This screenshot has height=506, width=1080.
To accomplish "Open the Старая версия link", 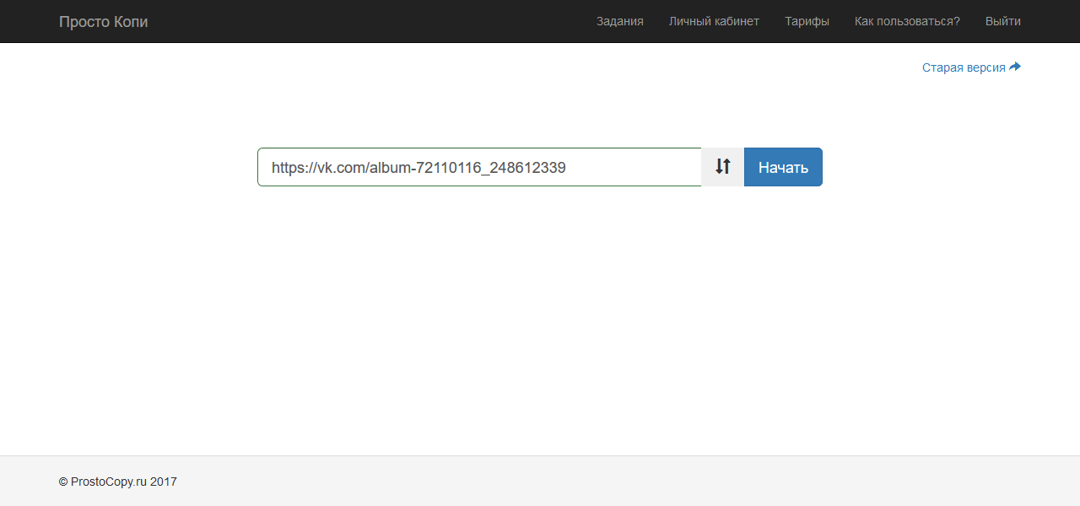I will point(964,67).
